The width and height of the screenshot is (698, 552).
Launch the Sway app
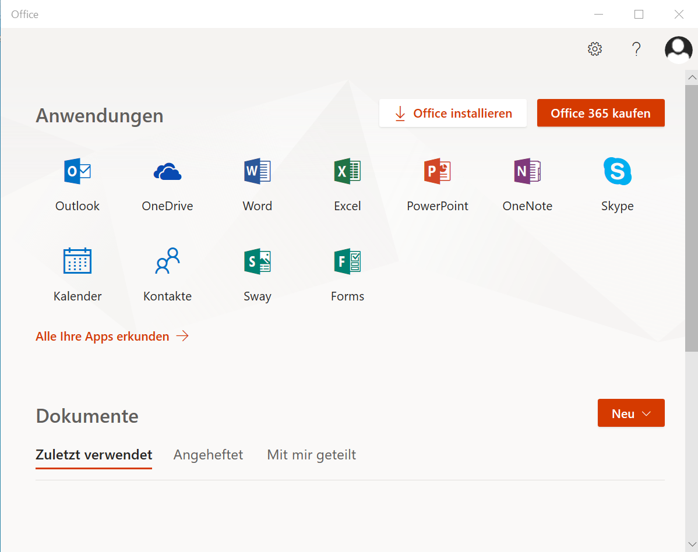[x=257, y=261]
